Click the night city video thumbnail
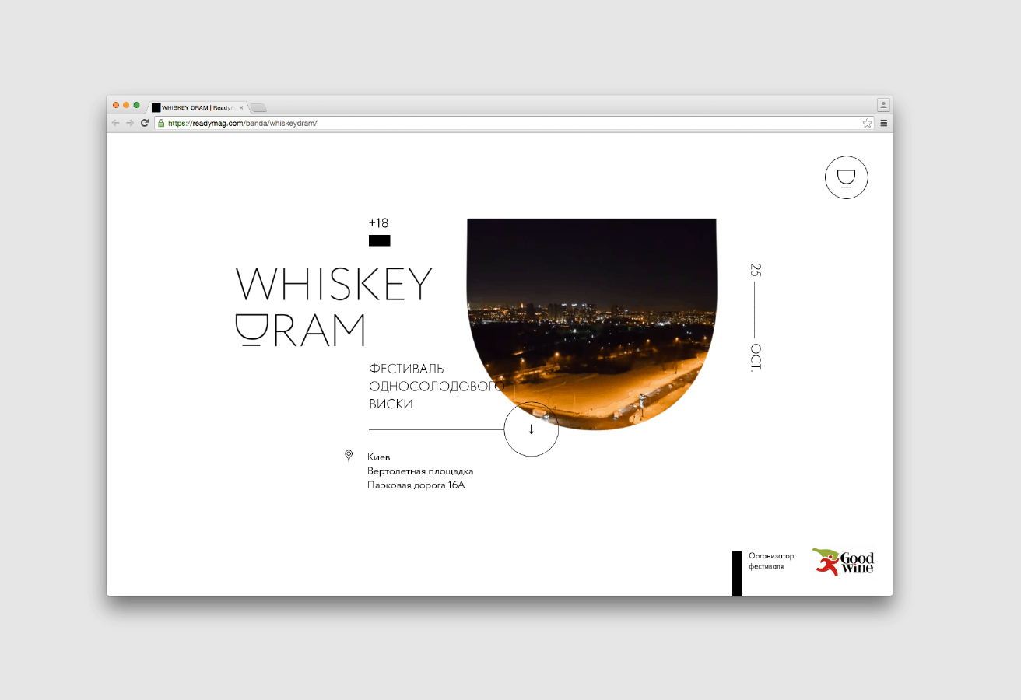 (591, 324)
